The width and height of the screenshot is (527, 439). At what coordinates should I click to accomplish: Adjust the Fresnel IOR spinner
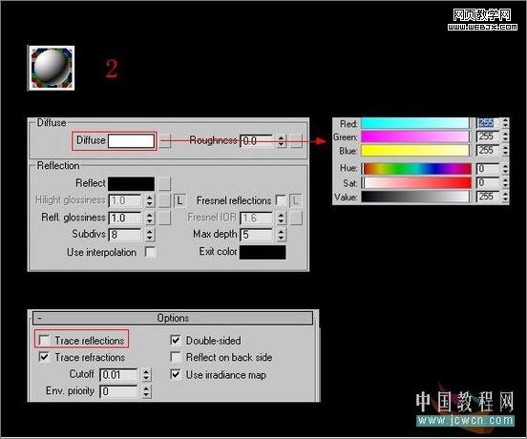click(x=282, y=218)
